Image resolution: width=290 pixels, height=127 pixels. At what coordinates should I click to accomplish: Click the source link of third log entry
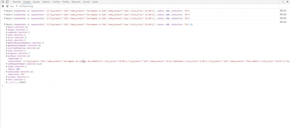(283, 18)
